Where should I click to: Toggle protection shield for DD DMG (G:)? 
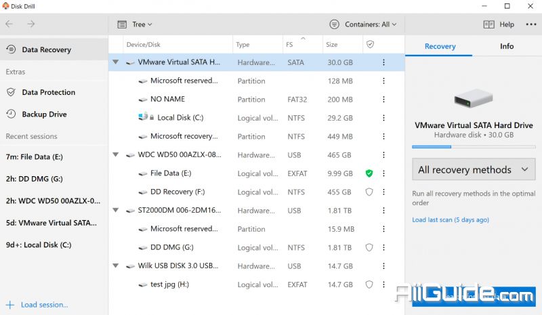pyautogui.click(x=369, y=247)
